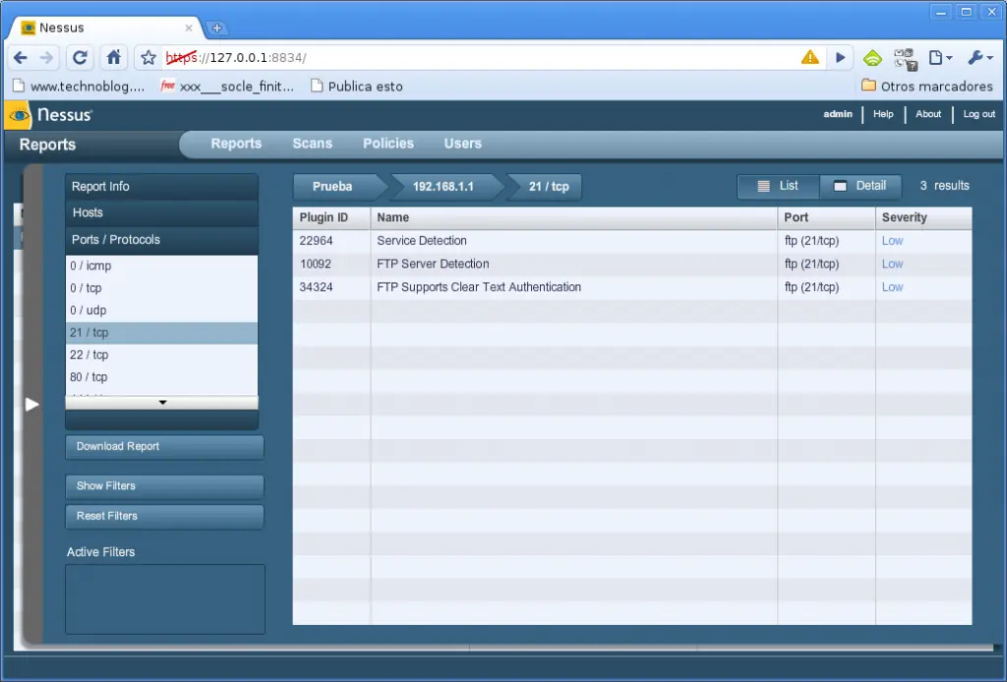Select the 0 / tcp port entry
Viewport: 1007px width, 682px height.
tap(161, 288)
